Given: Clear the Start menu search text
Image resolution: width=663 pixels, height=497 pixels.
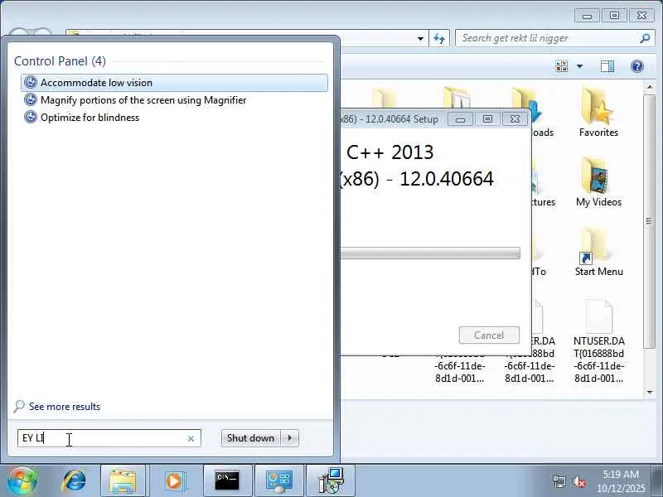Looking at the screenshot, I should click(x=191, y=439).
